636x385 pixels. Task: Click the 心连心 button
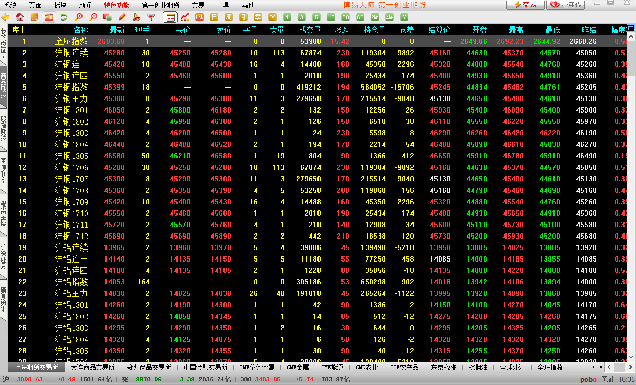pos(566,5)
